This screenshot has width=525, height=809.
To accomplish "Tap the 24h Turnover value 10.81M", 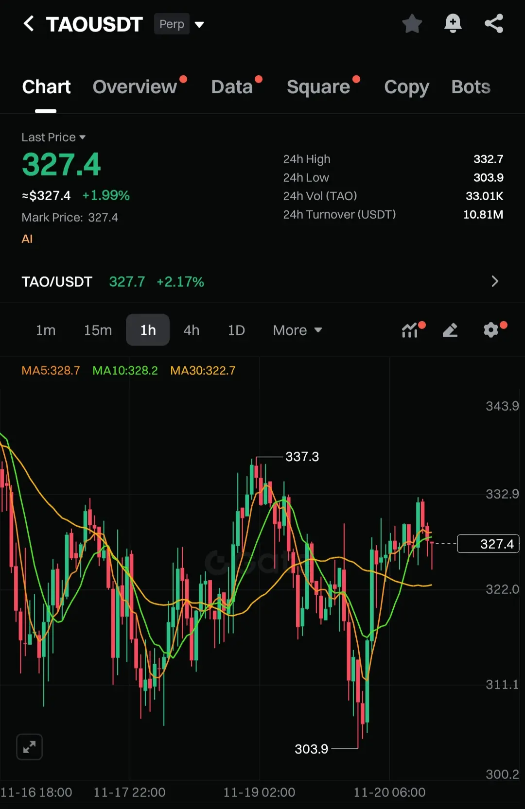I will tap(483, 214).
